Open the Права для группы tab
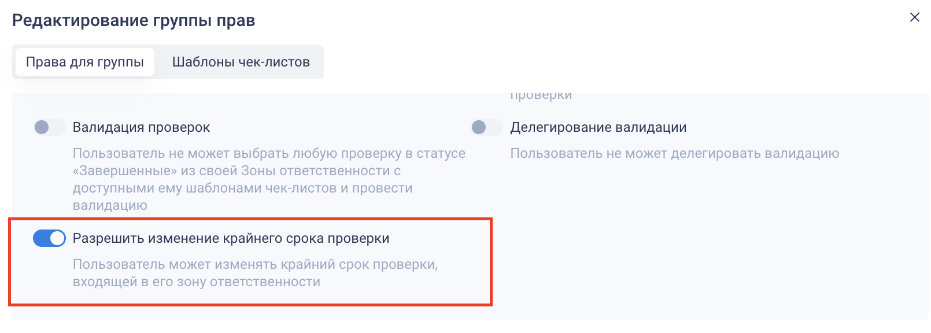Screen dimensions: 931x333 point(85,62)
